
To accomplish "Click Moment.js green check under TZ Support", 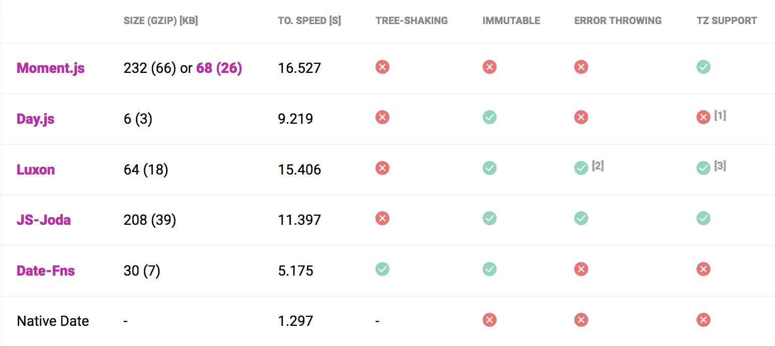I will [x=704, y=67].
